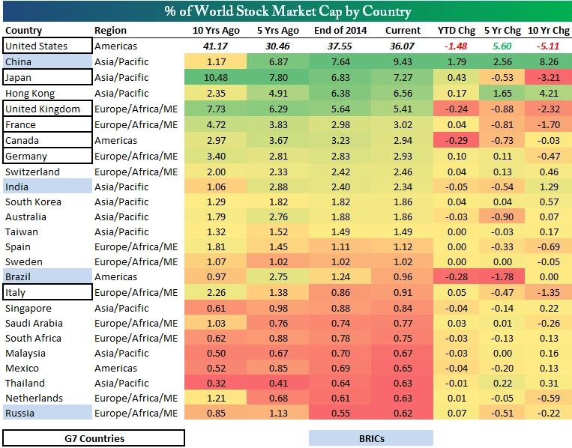This screenshot has width=572, height=448.
Task: Click the 10 Yr Chg column header
Action: pos(548,30)
